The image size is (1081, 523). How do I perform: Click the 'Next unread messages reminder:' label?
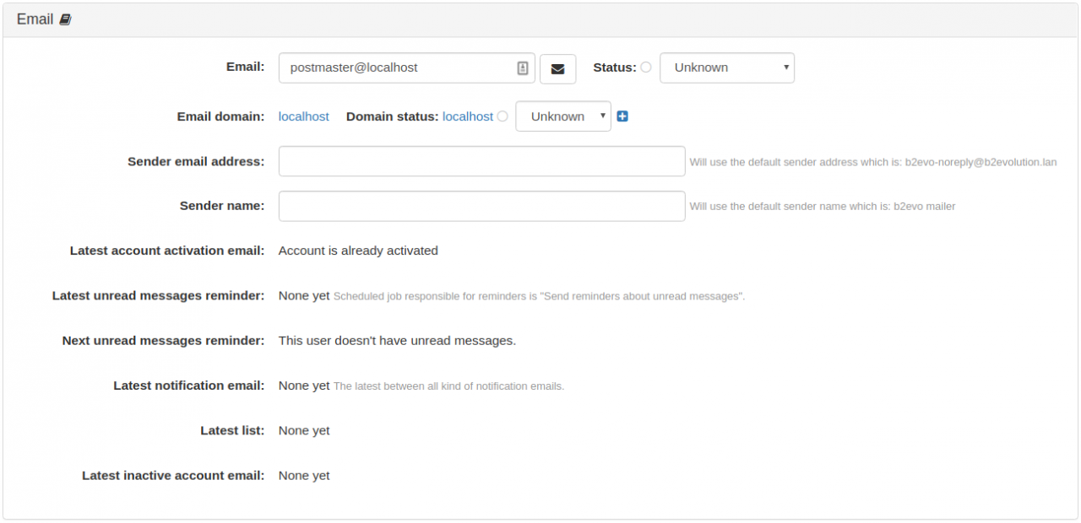click(x=163, y=341)
